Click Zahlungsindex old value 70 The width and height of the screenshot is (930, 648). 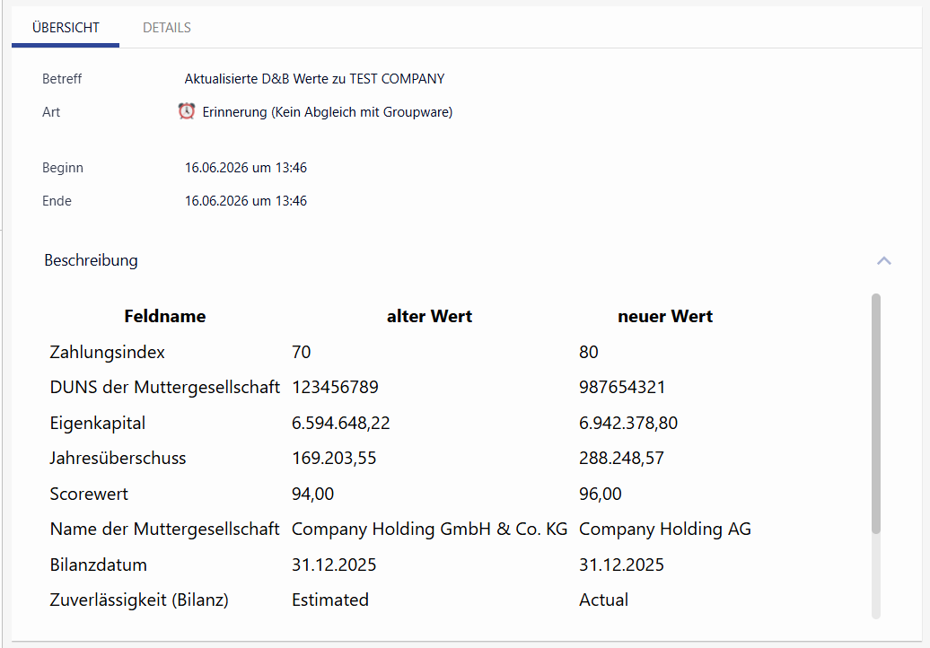(x=302, y=352)
